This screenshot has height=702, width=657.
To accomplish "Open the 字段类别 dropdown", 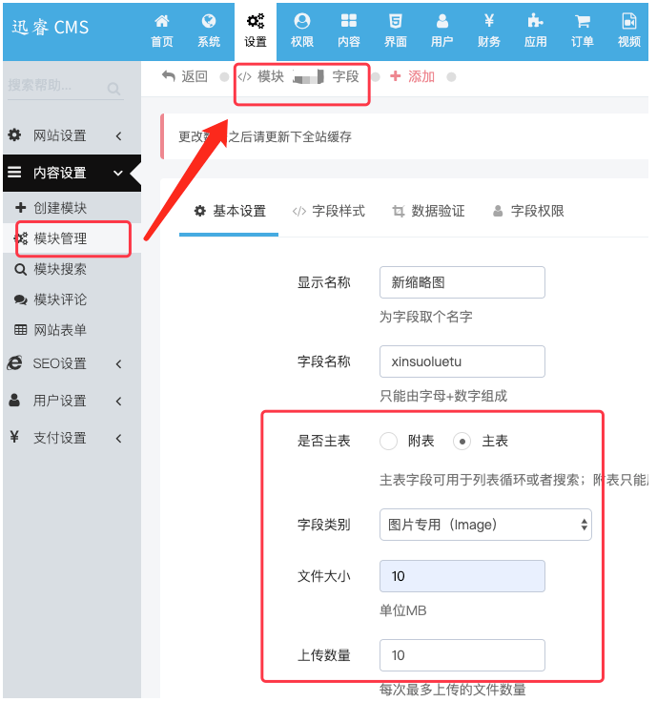I will (x=485, y=525).
